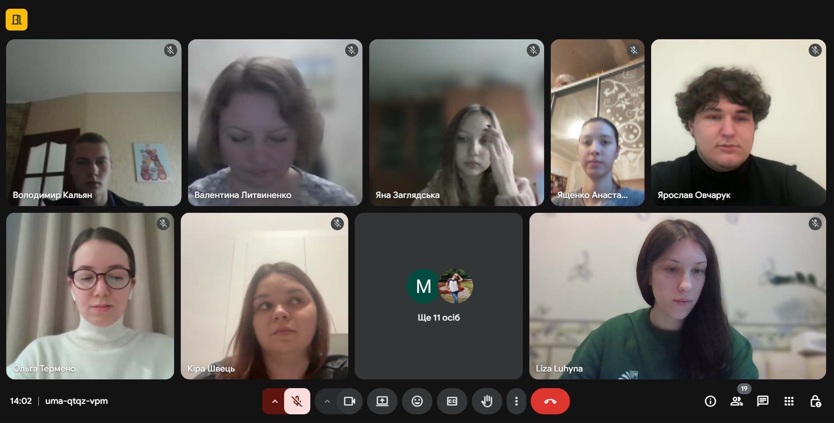
Task: Send a reaction with the emoji icon
Action: click(417, 401)
